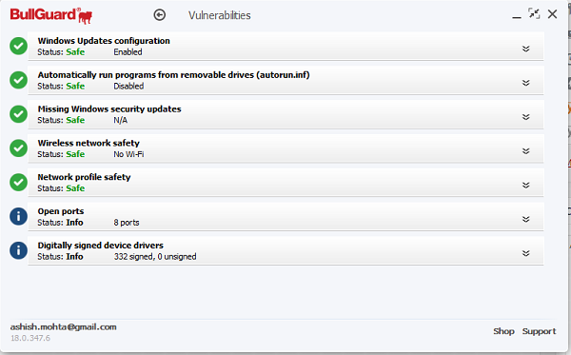The image size is (571, 355).
Task: Click blue info icon for Open ports
Action: 19,216
